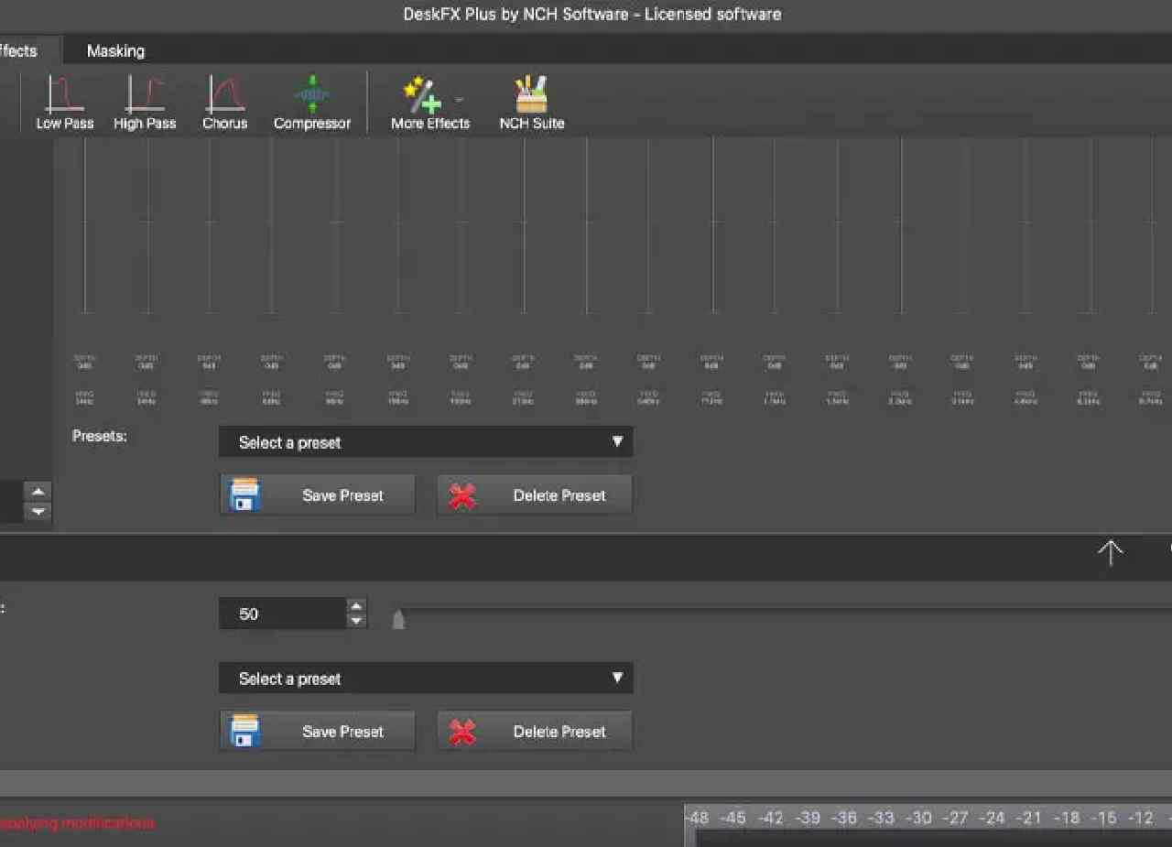Image resolution: width=1172 pixels, height=847 pixels.
Task: Click the -21 mark on the level meter
Action: tap(1029, 818)
